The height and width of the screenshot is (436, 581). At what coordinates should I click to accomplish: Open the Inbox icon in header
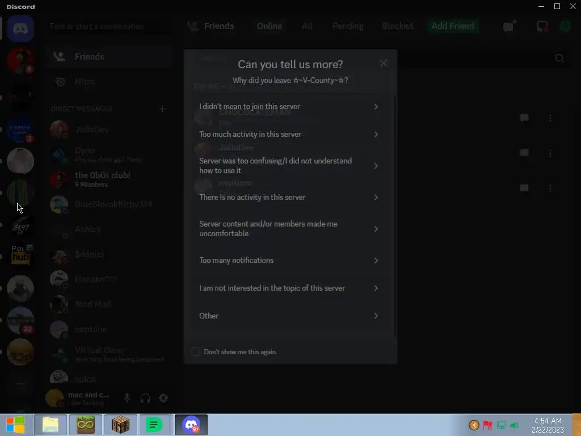click(x=542, y=26)
